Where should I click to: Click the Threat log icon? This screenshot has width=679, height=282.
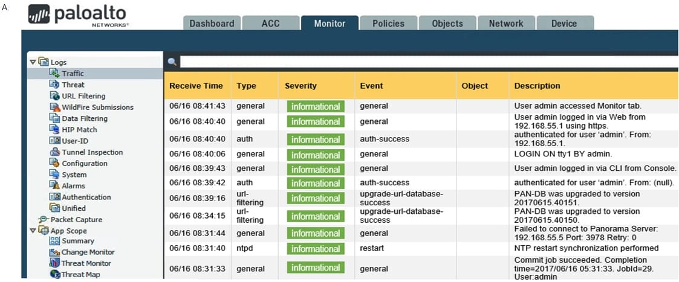(54, 85)
